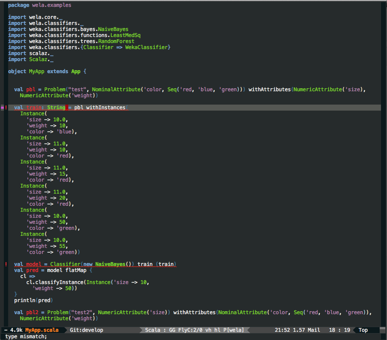Image resolution: width=387 pixels, height=340 pixels.
Task: Click withInstances on the highlighted line
Action: [106, 108]
